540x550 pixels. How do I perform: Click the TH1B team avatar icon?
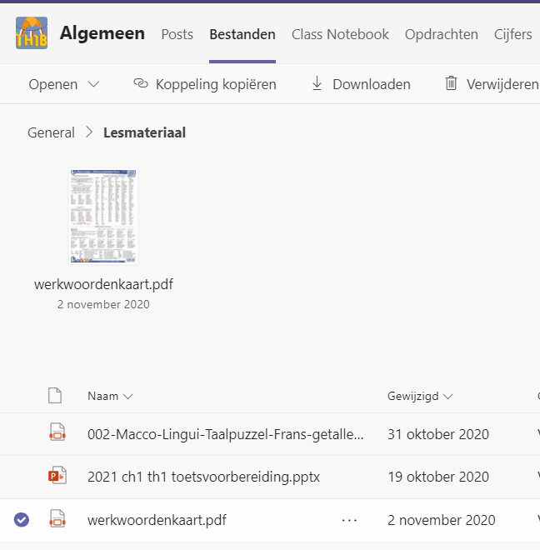click(x=32, y=33)
